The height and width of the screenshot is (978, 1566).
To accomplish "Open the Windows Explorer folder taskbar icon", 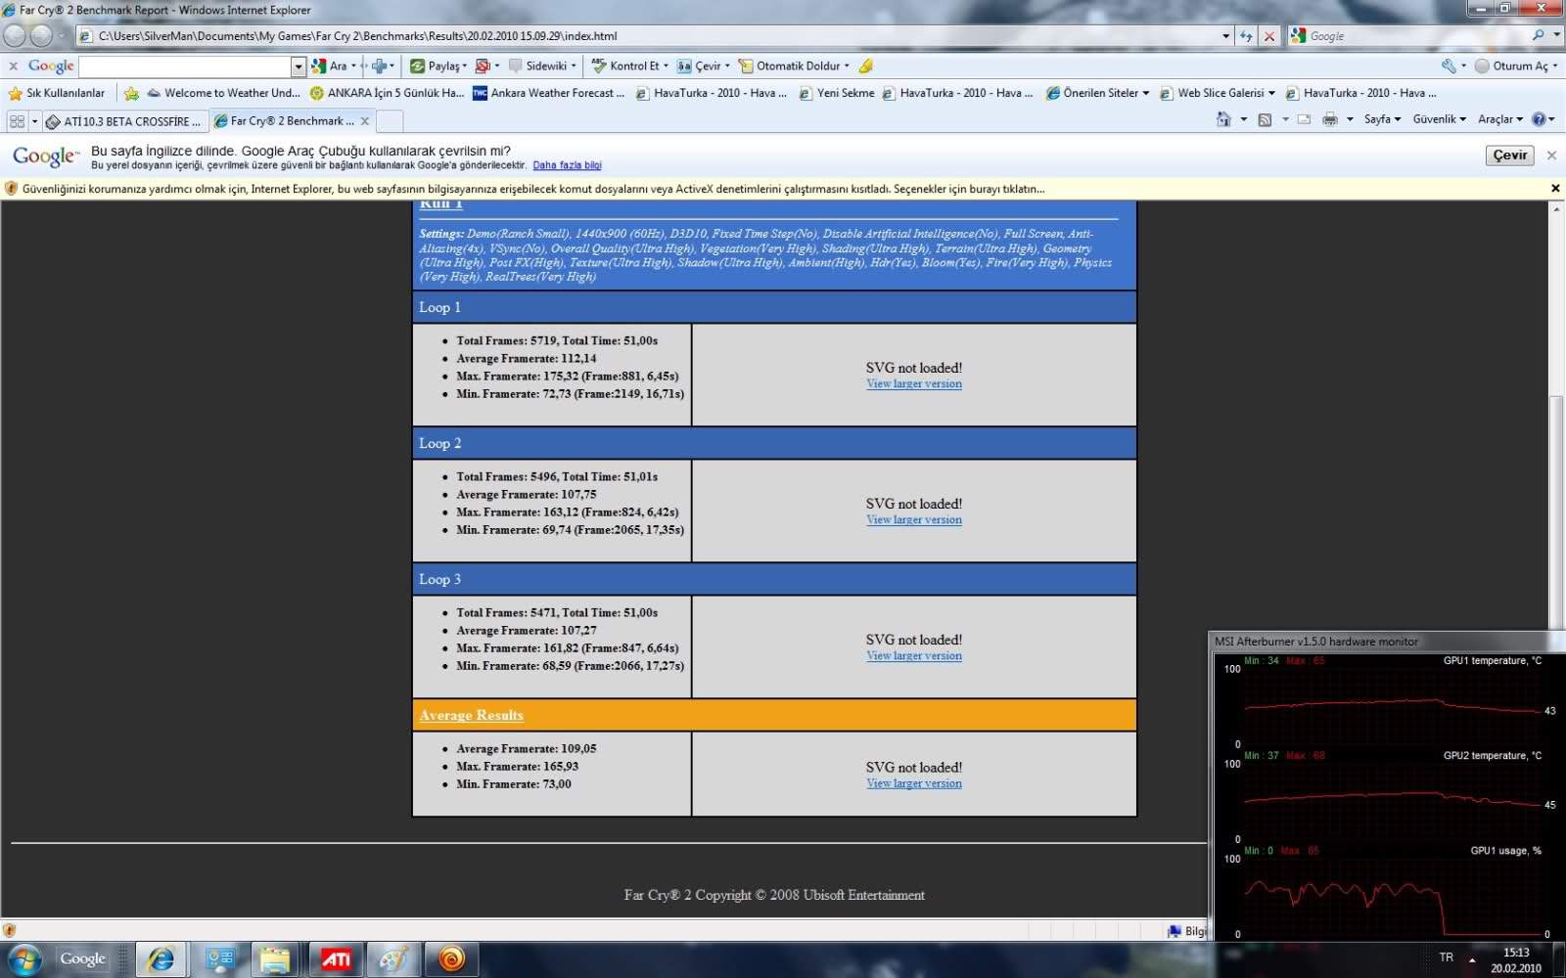I will coord(275,959).
